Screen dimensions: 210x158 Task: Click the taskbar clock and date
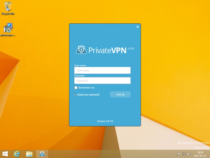(200, 154)
